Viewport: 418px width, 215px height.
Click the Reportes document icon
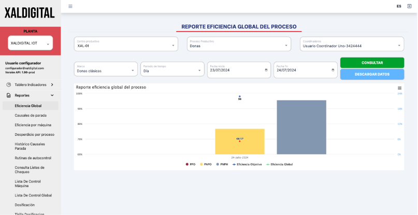coord(8,95)
